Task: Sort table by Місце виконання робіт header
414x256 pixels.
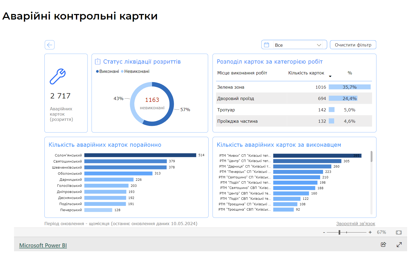Action: coord(242,73)
